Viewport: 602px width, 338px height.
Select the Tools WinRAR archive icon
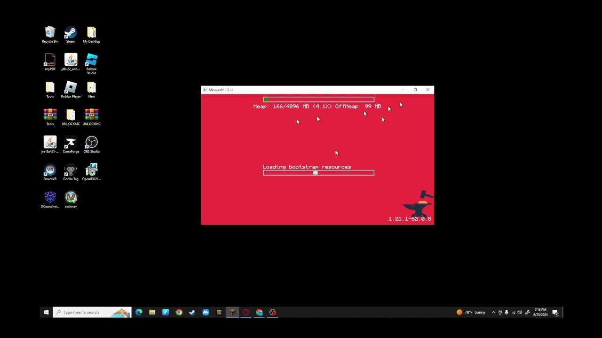coord(50,117)
